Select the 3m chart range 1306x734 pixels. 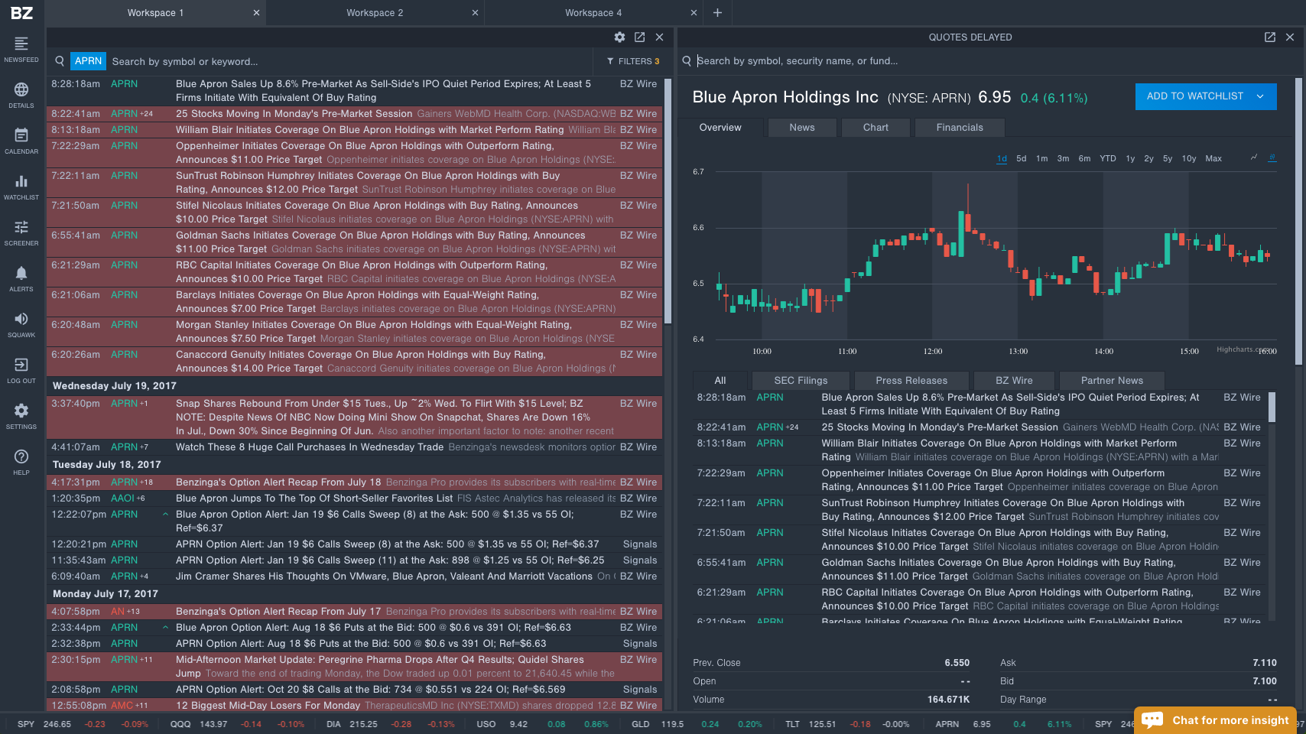click(x=1064, y=158)
